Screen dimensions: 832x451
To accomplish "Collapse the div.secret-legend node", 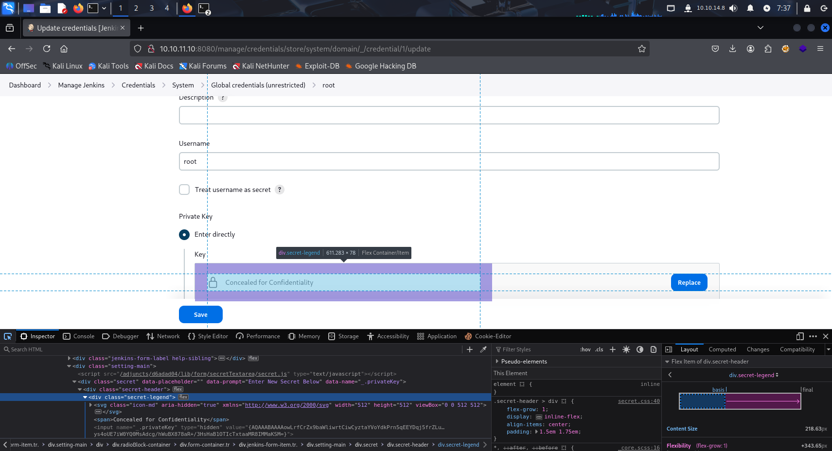I will 85,397.
